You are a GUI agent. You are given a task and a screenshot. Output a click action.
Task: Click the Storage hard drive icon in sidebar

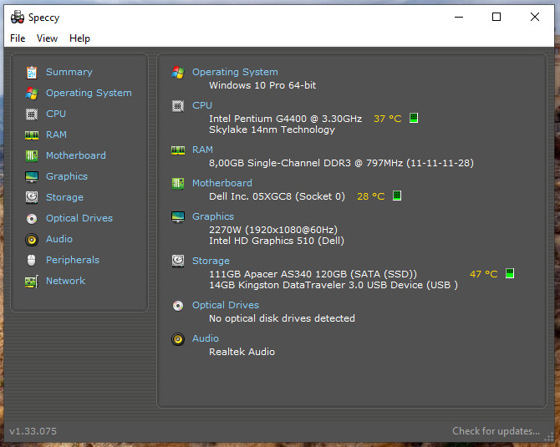click(32, 197)
